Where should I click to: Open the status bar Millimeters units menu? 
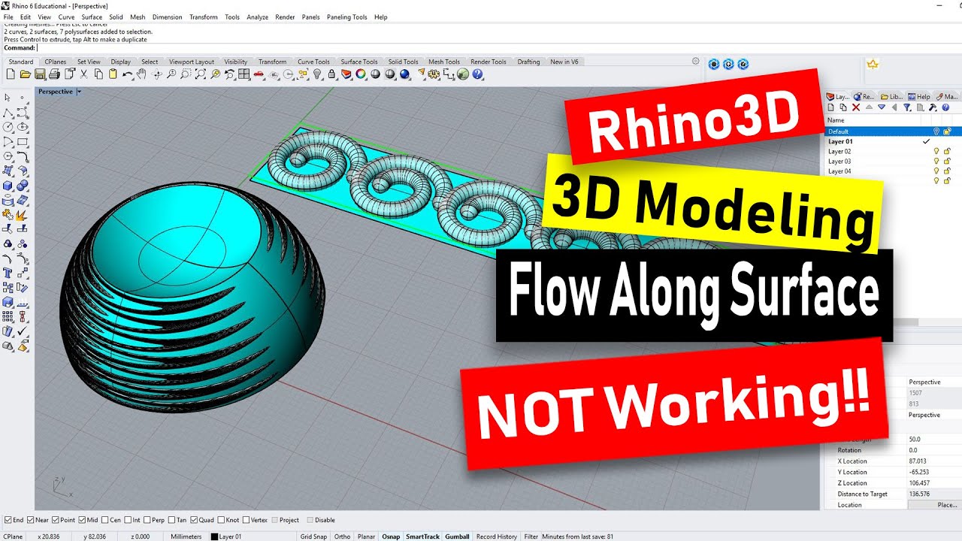[186, 536]
